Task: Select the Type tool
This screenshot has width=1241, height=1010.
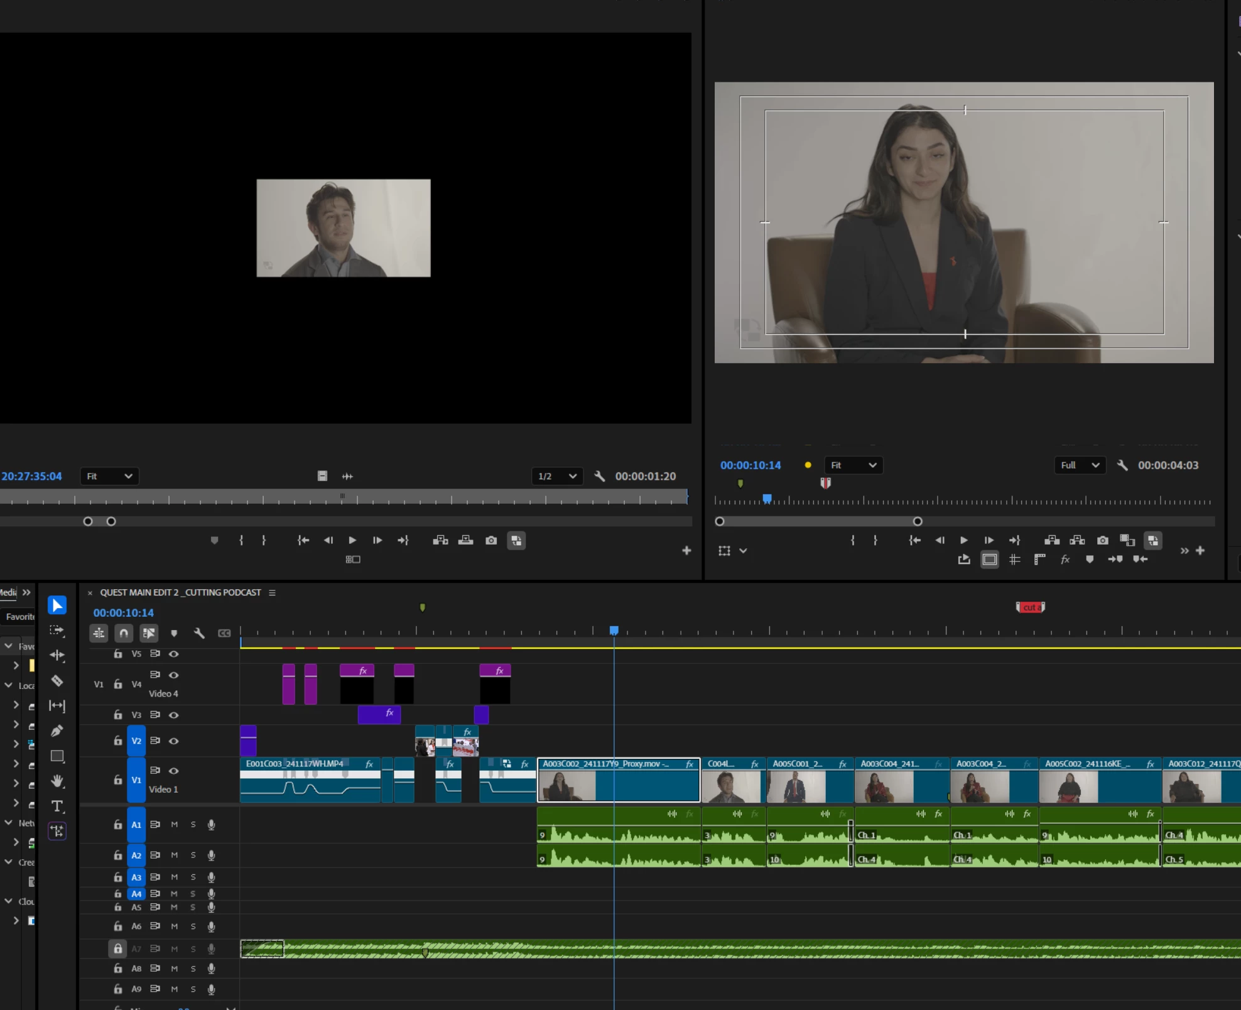Action: coord(57,806)
